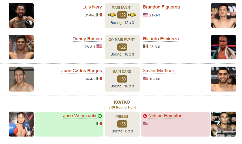Click Brandon Figueroa's USA flag icon
Viewport: 242px width, 144px height.
coord(146,15)
